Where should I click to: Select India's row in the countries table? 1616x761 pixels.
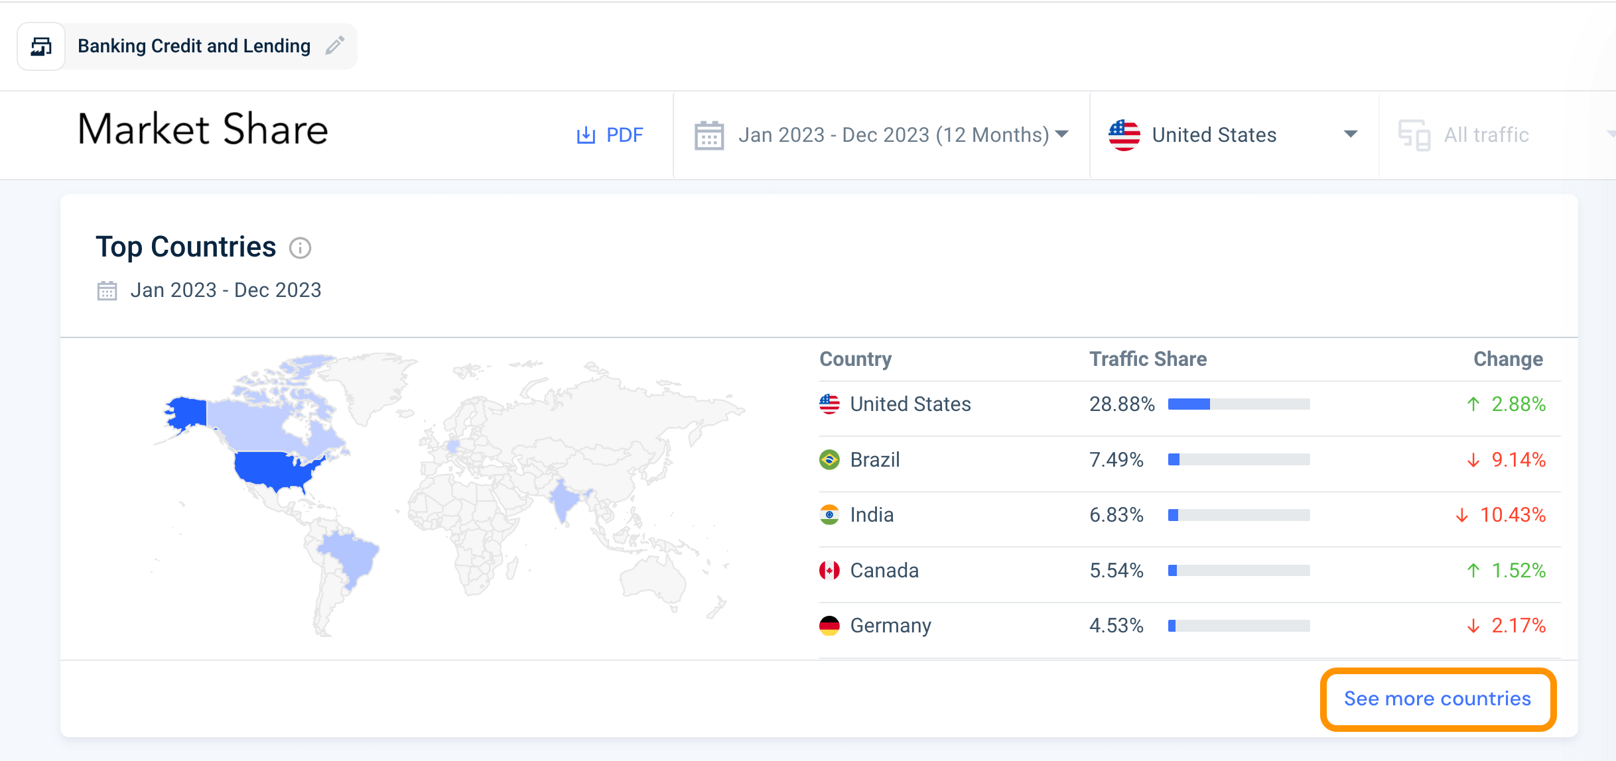(872, 514)
